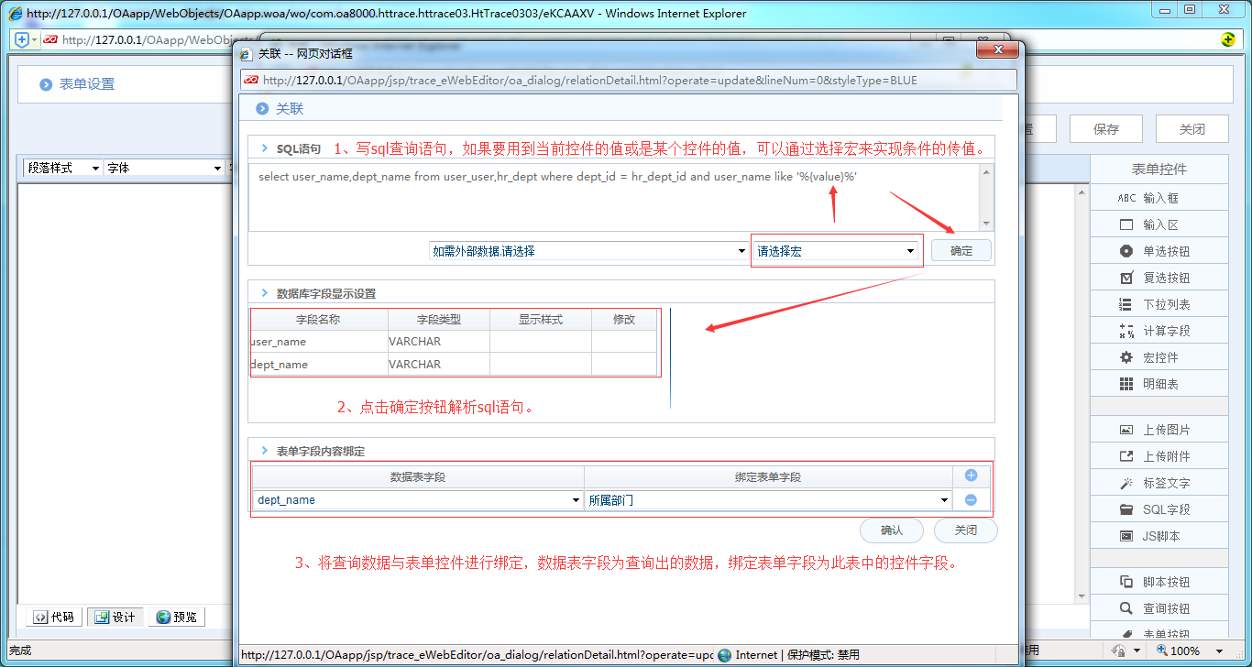Collapse the 数据库字段显示设置 section chevron
The image size is (1252, 667).
tap(264, 293)
